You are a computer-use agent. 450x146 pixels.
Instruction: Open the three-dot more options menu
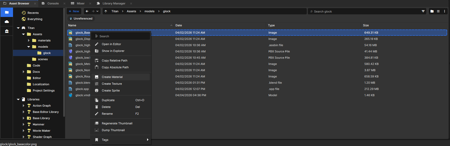point(445,11)
